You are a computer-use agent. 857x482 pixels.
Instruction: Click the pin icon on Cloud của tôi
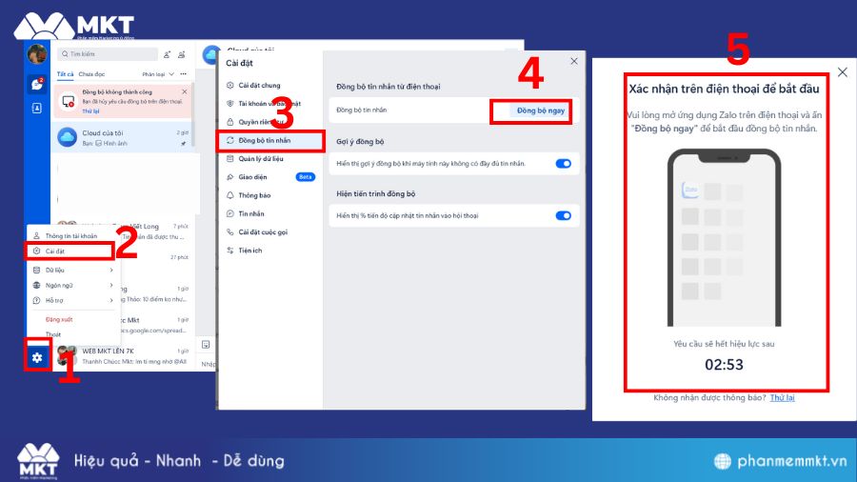coord(184,143)
